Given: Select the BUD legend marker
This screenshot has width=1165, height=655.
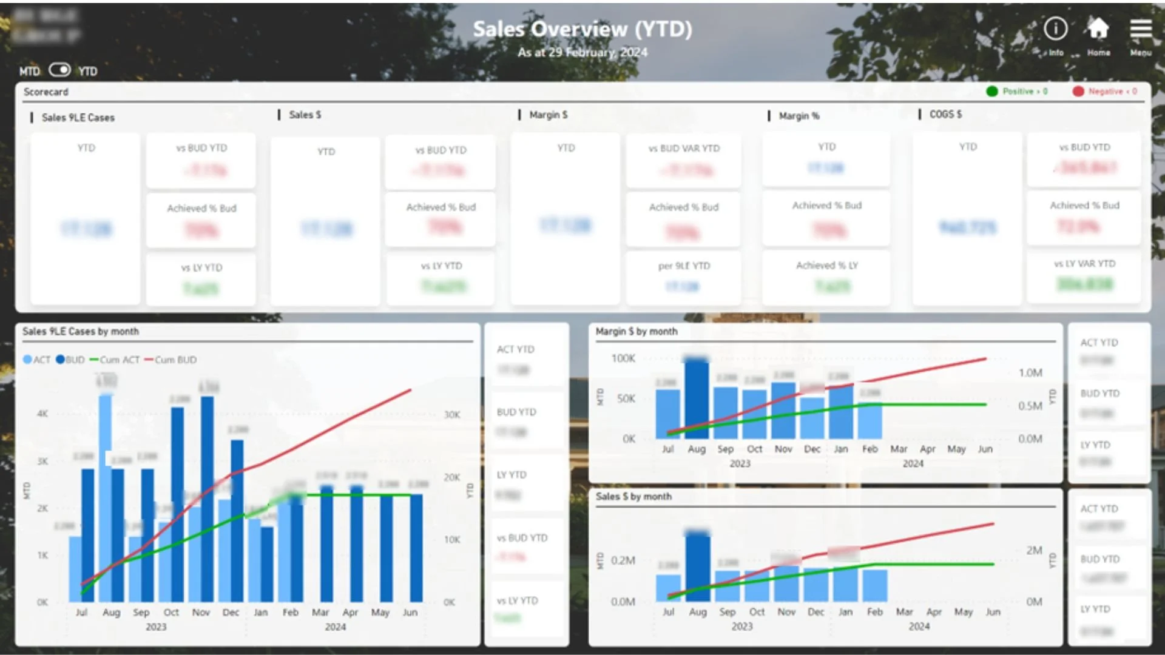Looking at the screenshot, I should (60, 360).
